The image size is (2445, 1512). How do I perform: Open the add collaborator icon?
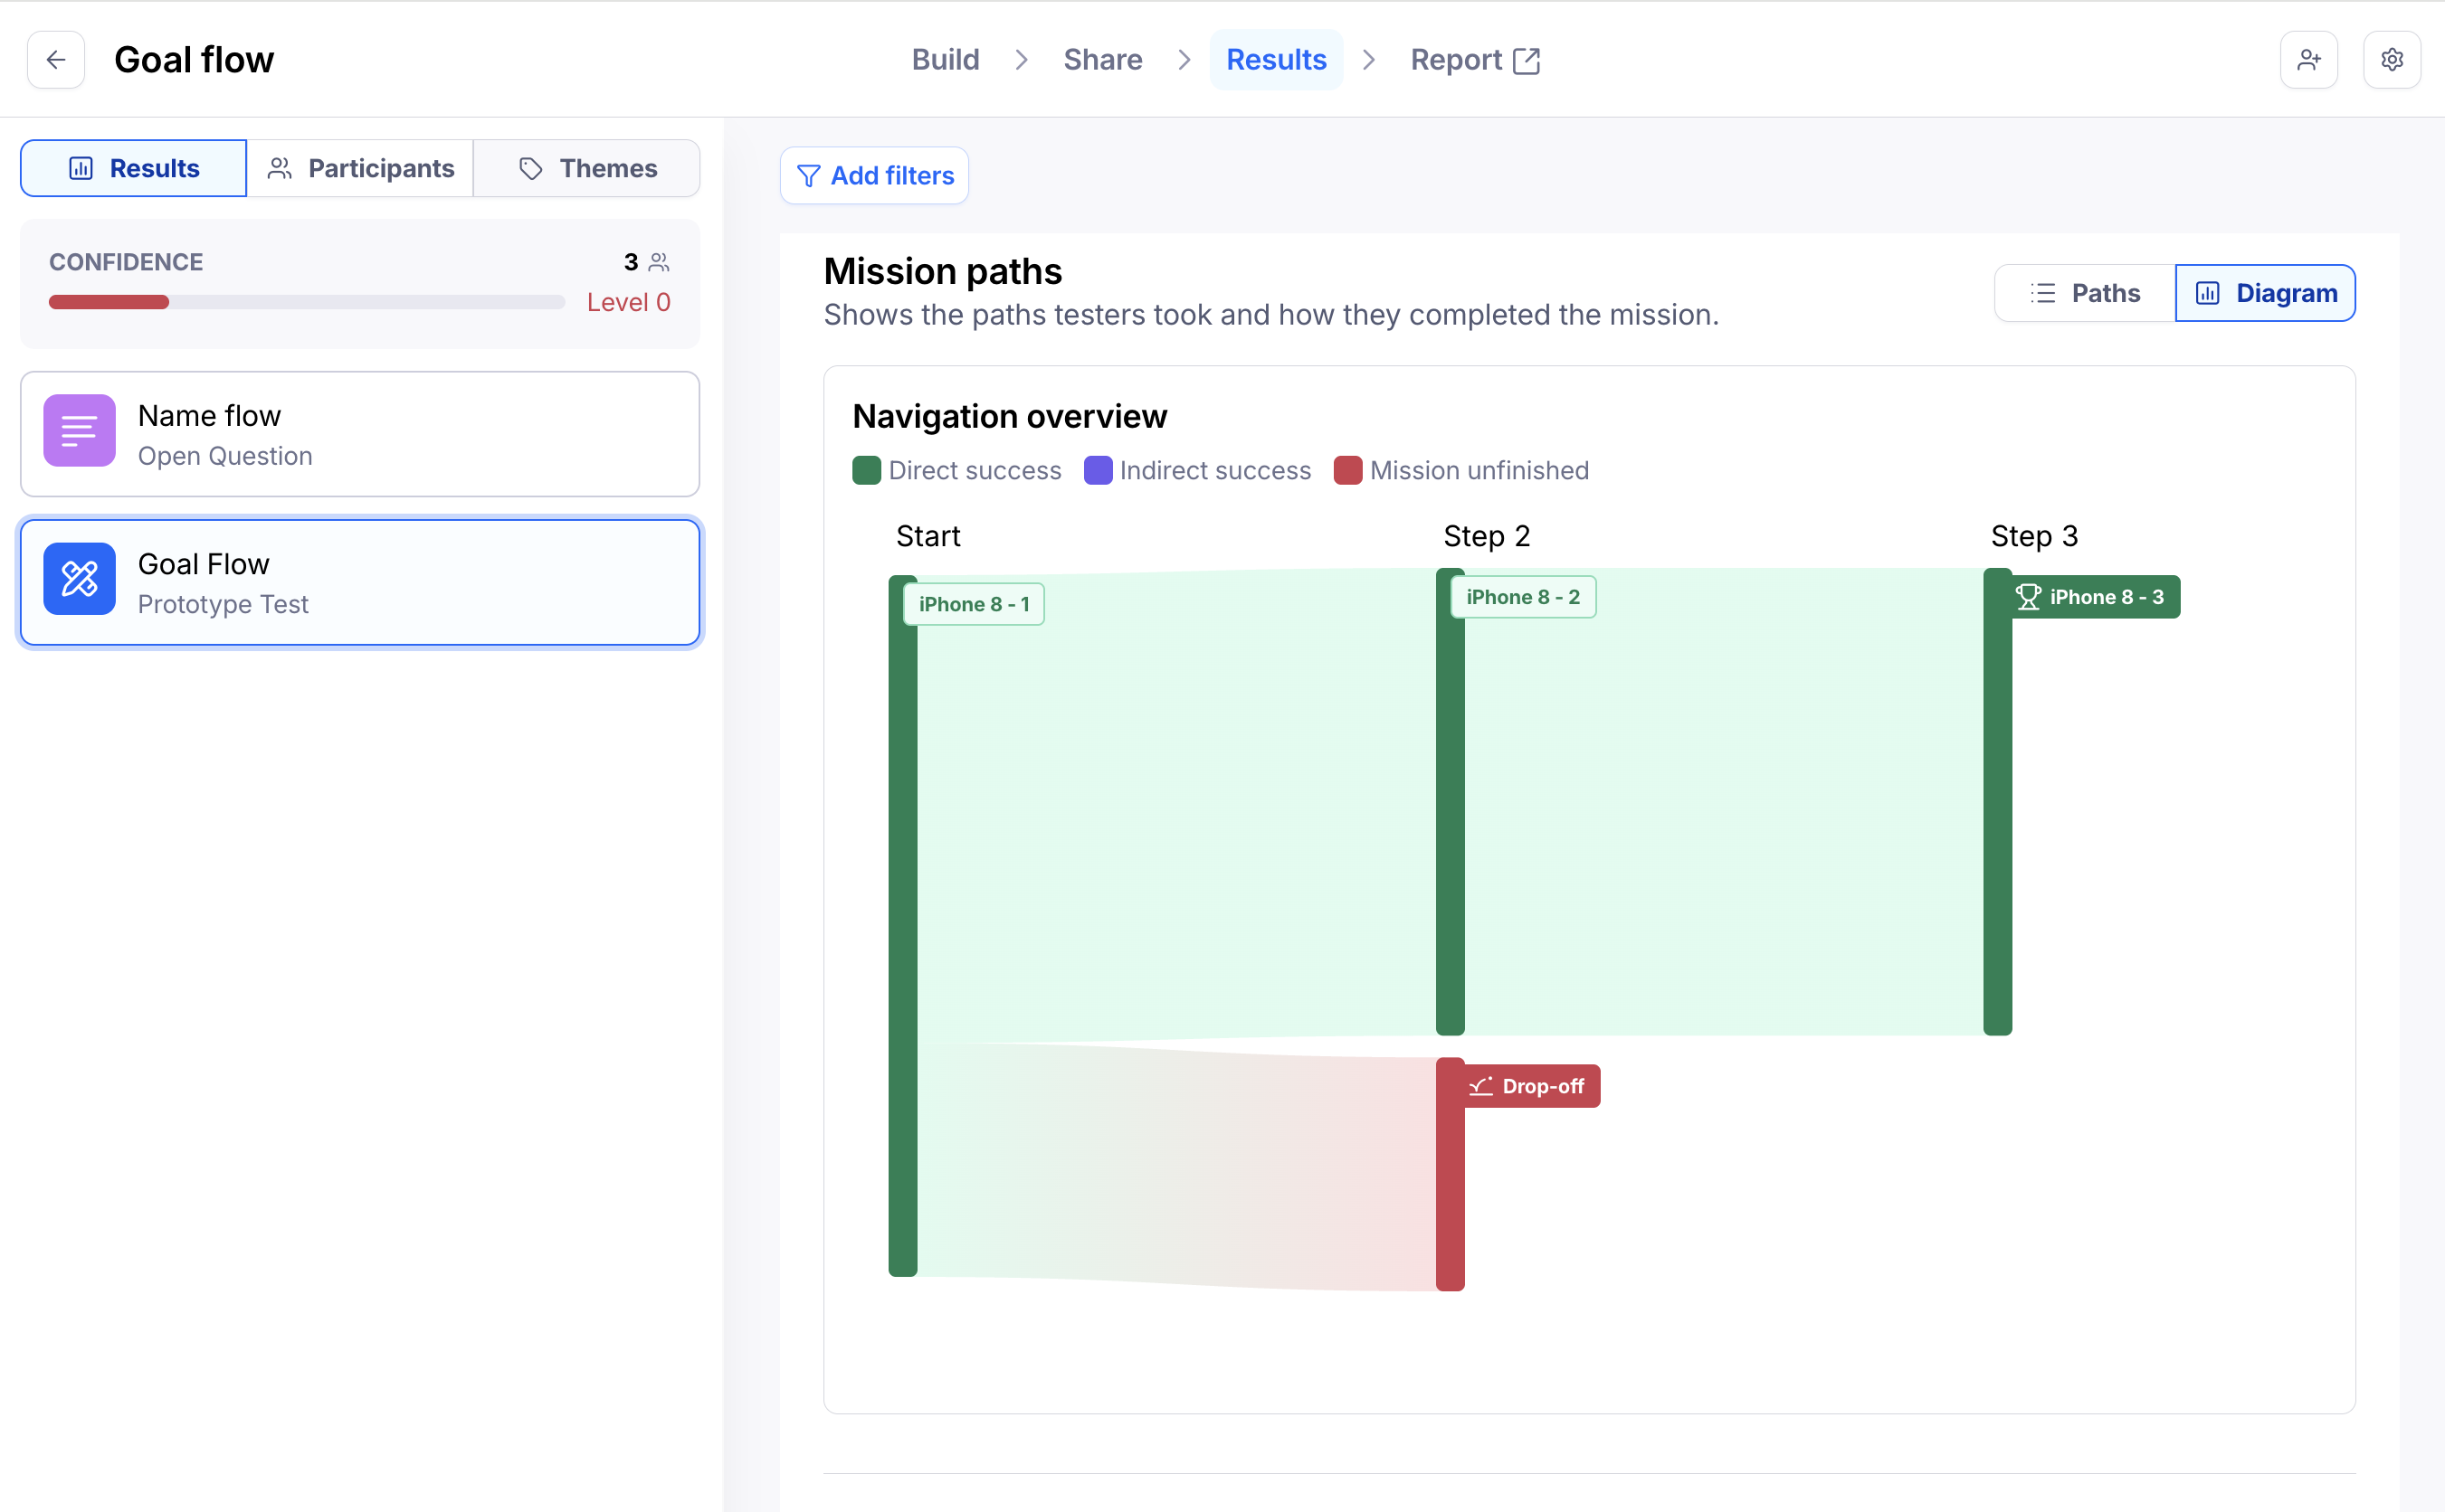tap(2308, 60)
